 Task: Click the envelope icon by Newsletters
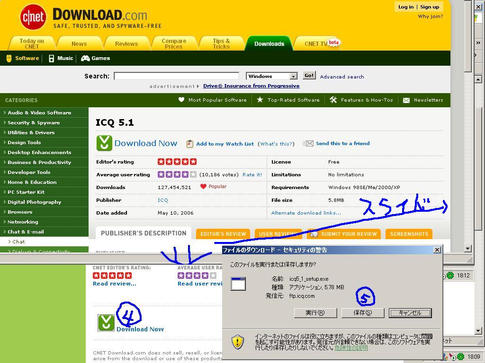(406, 100)
